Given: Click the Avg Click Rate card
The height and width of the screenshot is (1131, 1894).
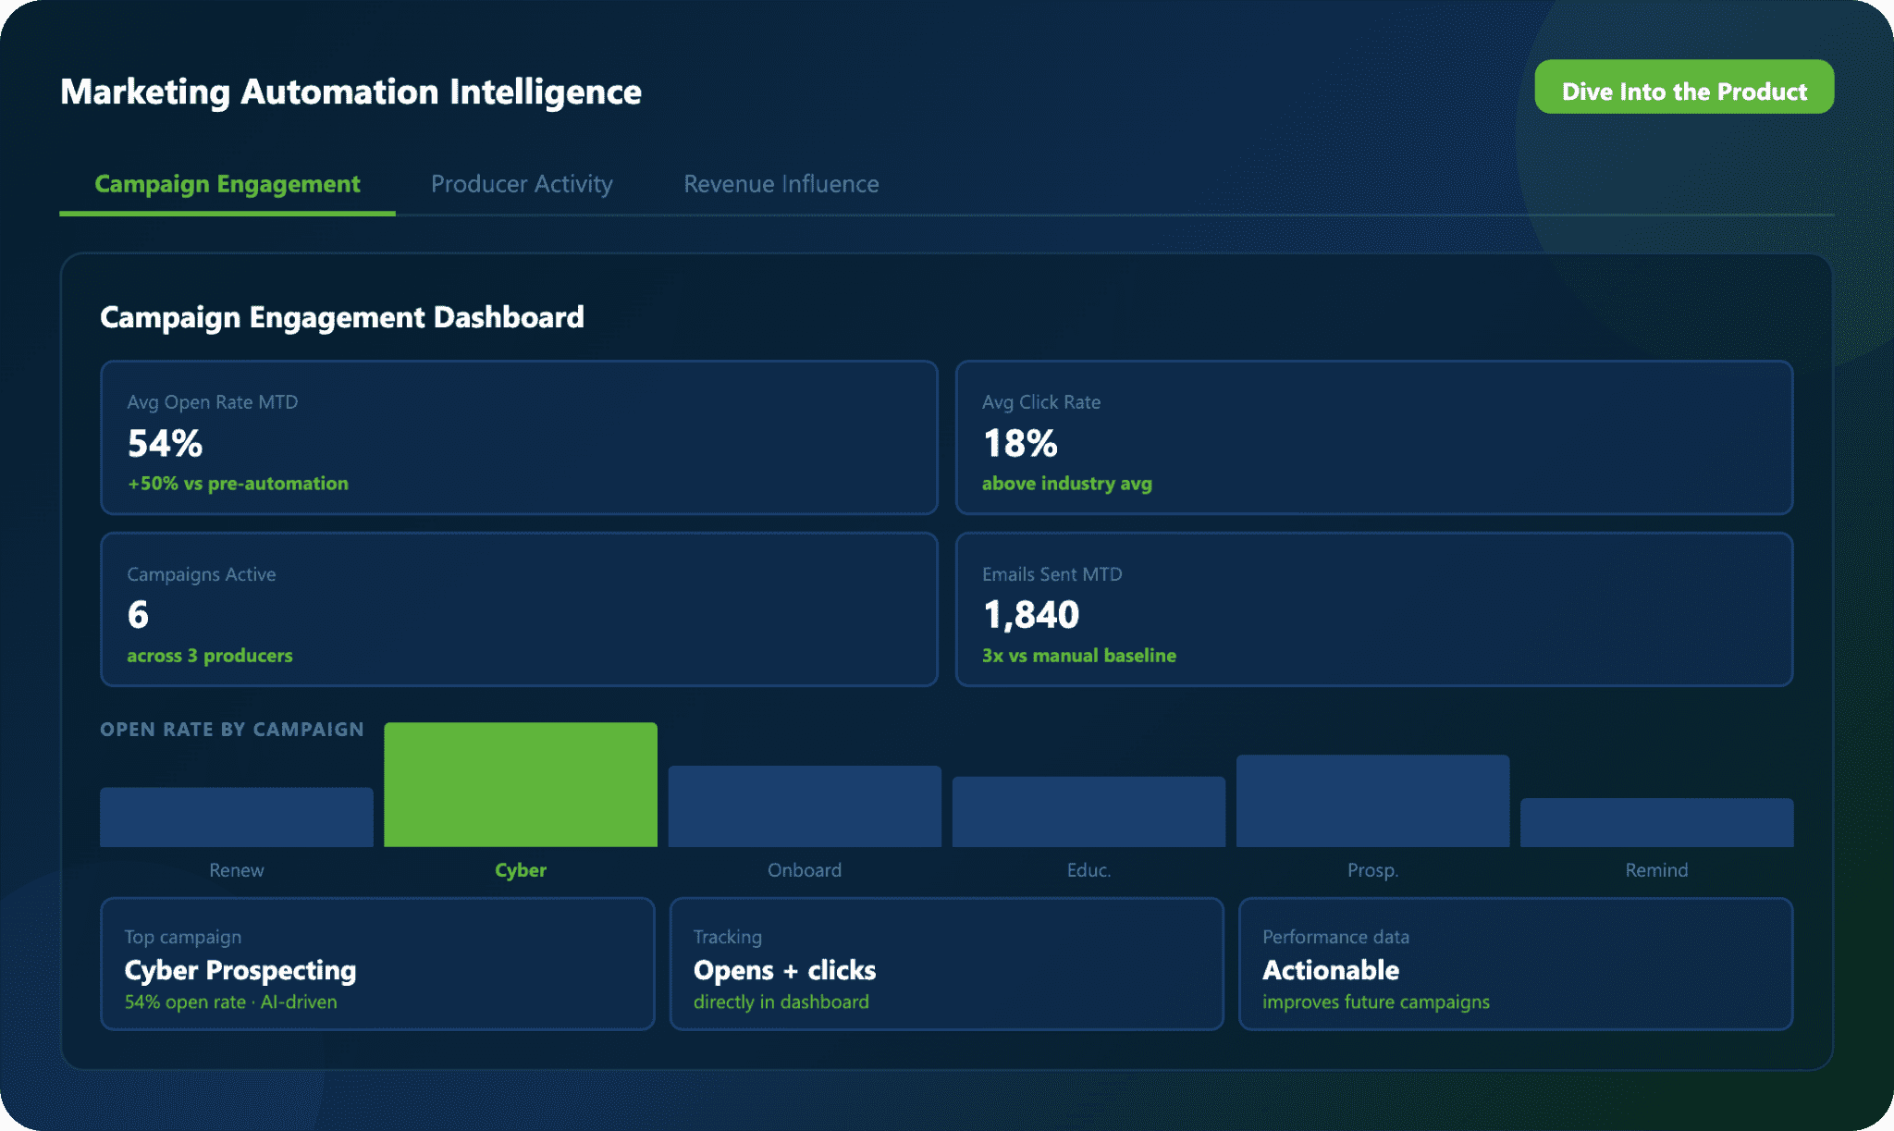Looking at the screenshot, I should 1373,437.
